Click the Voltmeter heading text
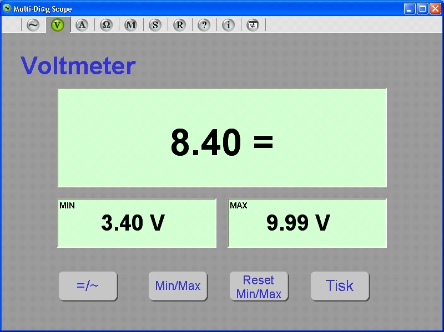The width and height of the screenshot is (444, 332). click(78, 65)
